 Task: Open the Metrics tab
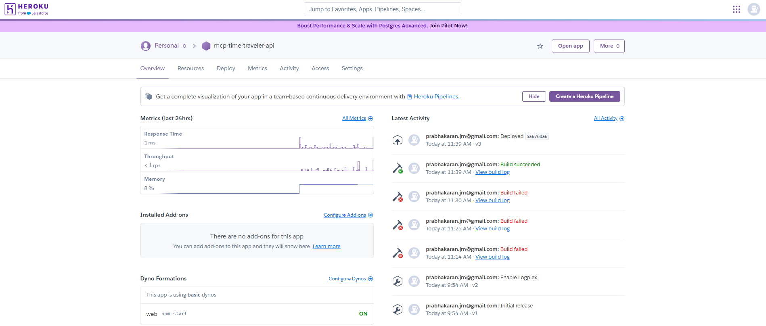(x=257, y=69)
